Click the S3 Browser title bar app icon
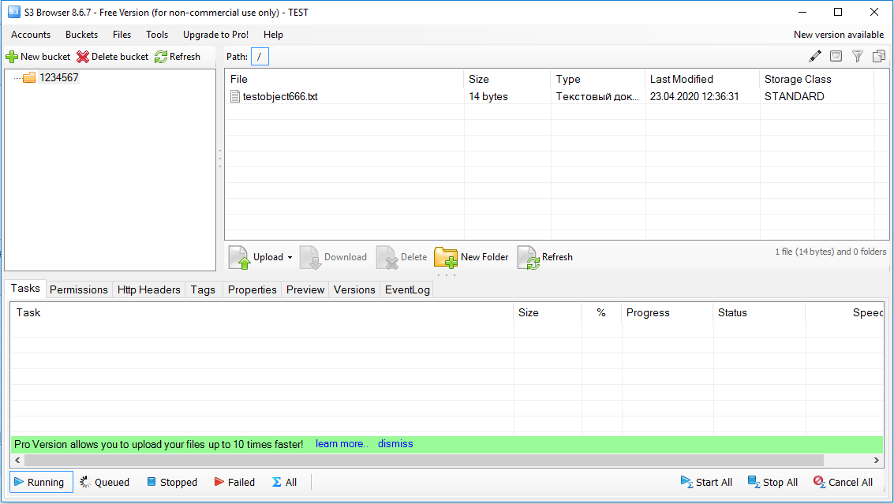Image resolution: width=894 pixels, height=504 pixels. click(x=13, y=12)
